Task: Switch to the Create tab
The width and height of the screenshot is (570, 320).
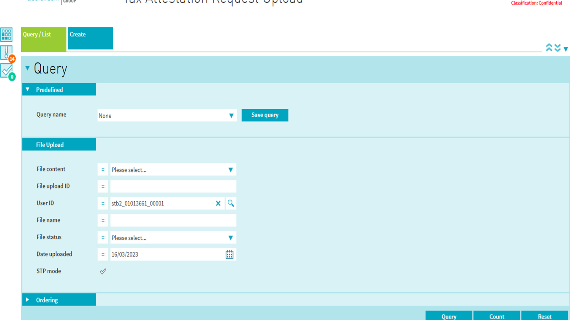Action: 90,38
